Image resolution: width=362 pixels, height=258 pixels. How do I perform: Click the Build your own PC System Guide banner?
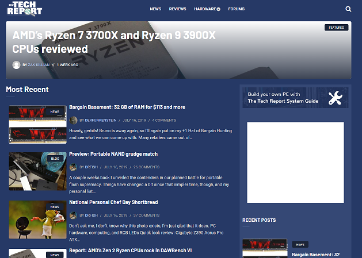pos(295,98)
